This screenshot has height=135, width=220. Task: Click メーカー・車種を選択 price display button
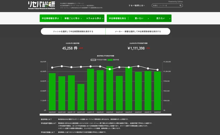pos(138,31)
